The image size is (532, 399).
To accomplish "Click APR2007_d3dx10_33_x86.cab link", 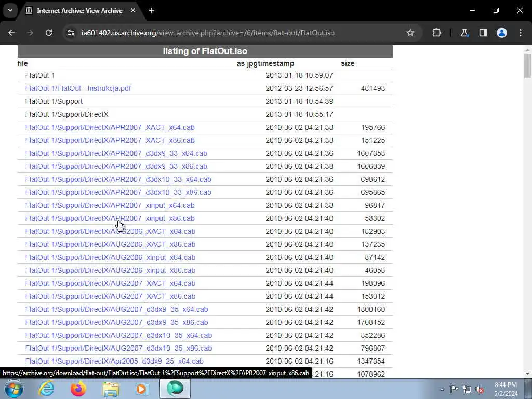I will point(118,192).
